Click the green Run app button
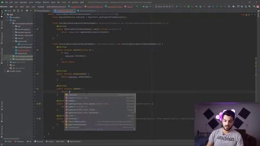Viewport: 260px width, 146px height. tap(177, 6)
